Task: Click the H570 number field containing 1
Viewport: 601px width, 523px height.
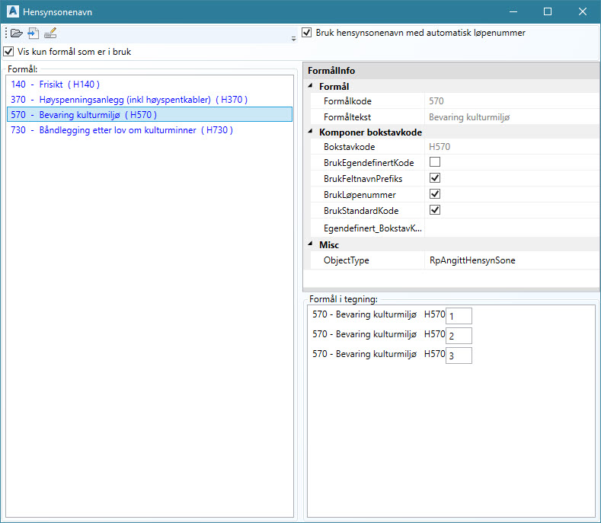Action: [459, 315]
